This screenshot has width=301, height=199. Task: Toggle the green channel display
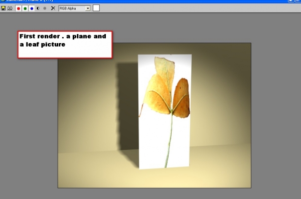(x=25, y=9)
